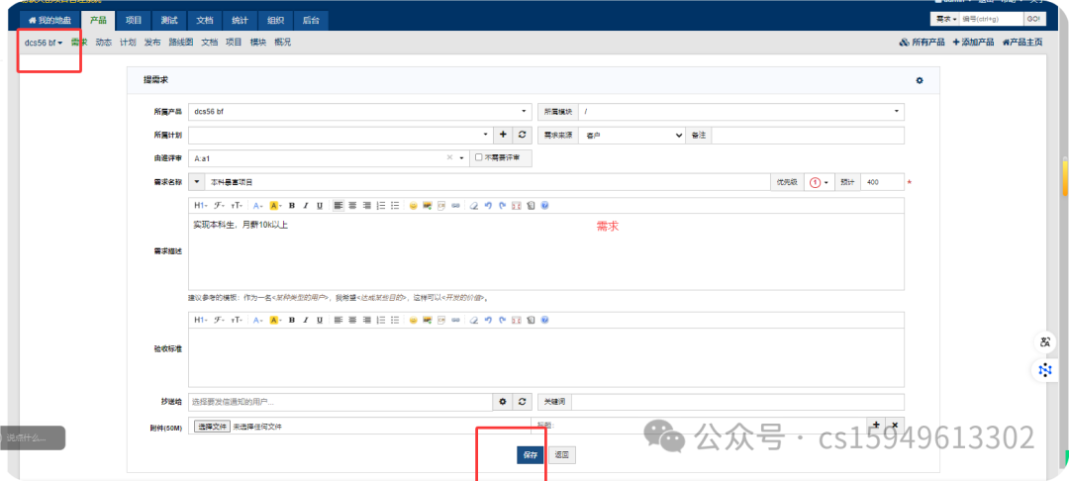The image size is (1069, 481).
Task: Click 选择文件 to choose attachment
Action: coord(212,427)
